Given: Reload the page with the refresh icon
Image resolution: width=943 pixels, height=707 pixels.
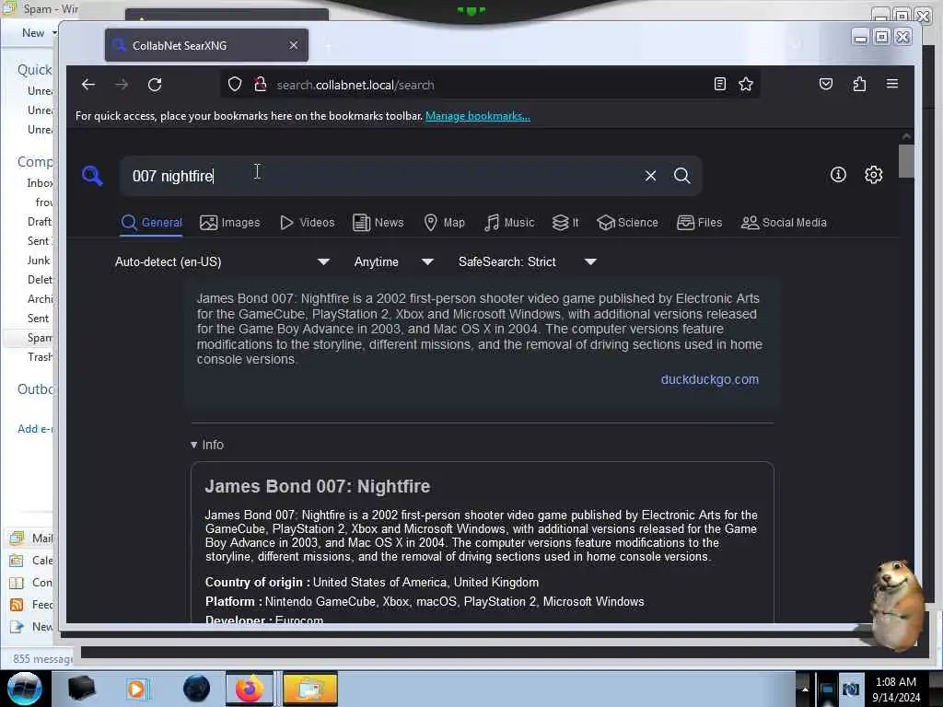Looking at the screenshot, I should pyautogui.click(x=155, y=85).
